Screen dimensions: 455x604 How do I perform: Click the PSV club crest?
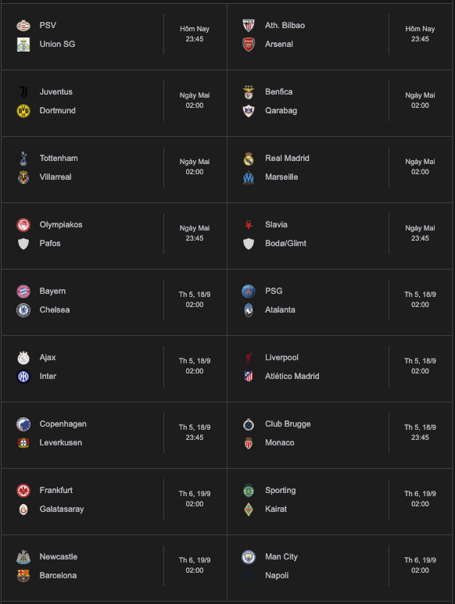(23, 26)
